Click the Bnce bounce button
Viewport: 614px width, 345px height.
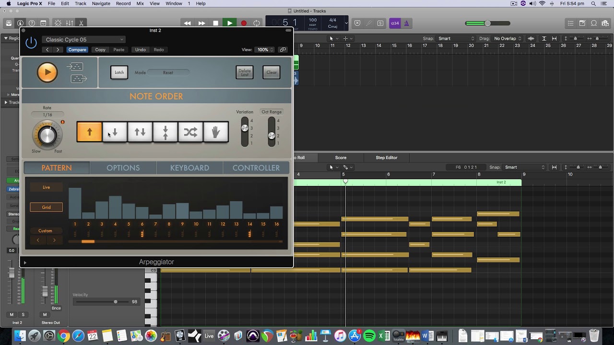pos(56,308)
